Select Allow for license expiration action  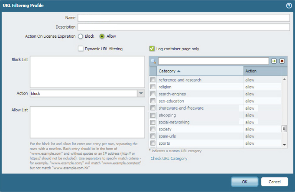pyautogui.click(x=102, y=36)
